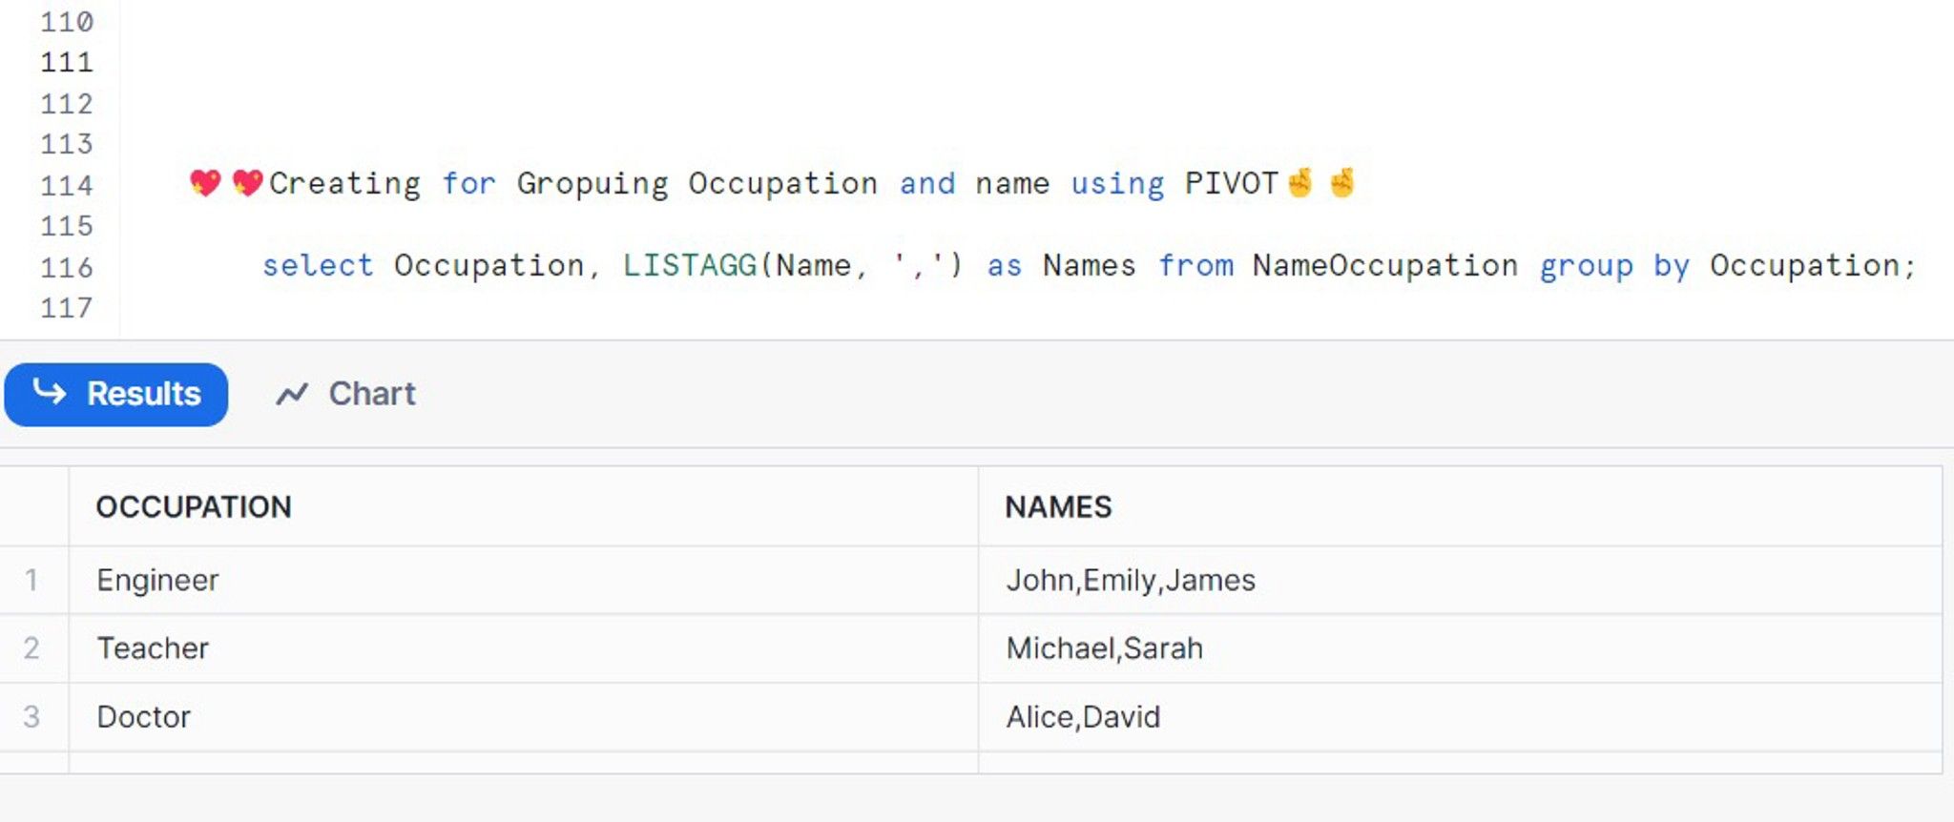Click the using keyword on line 114
Screen dimensions: 1954x822
pos(1117,183)
